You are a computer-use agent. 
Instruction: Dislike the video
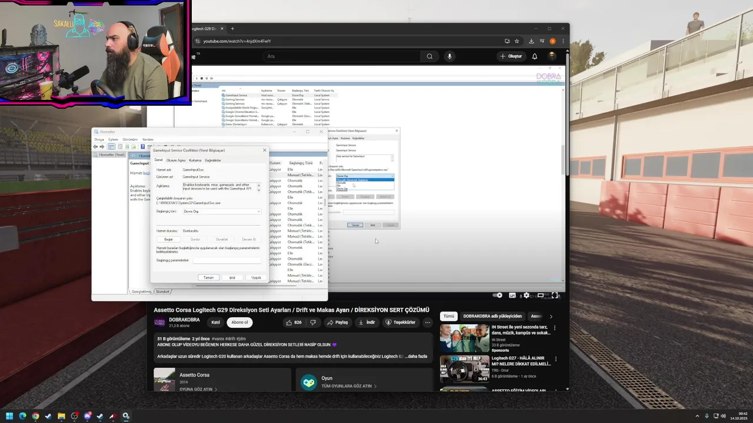coord(314,323)
